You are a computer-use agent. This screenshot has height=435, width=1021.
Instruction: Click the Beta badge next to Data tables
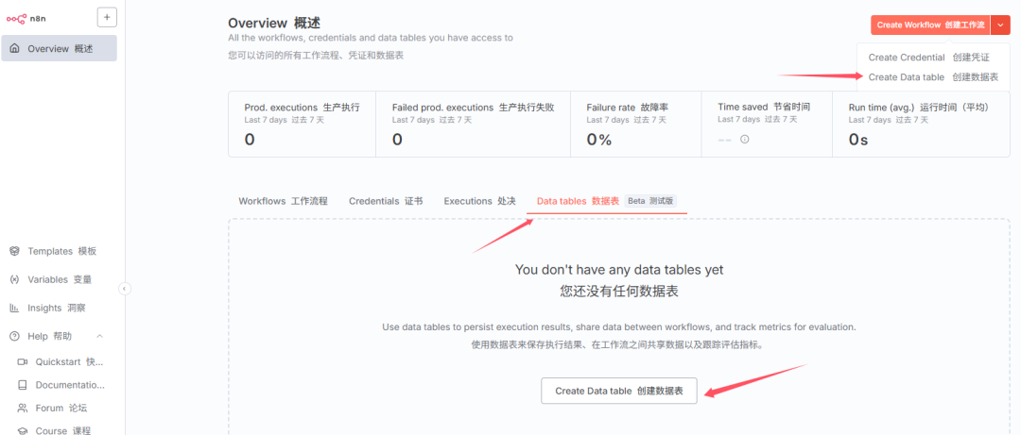651,201
